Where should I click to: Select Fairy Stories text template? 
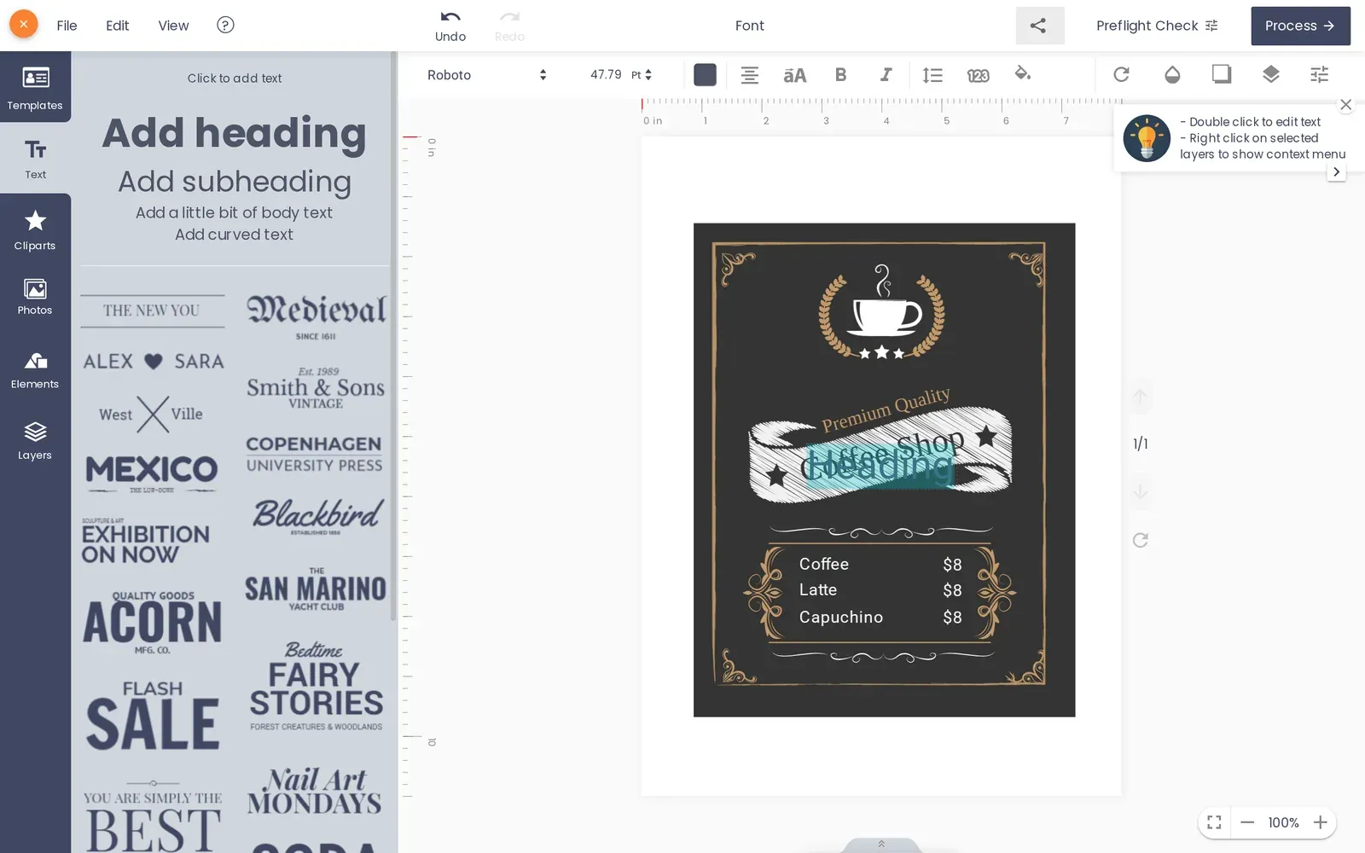pyautogui.click(x=316, y=687)
